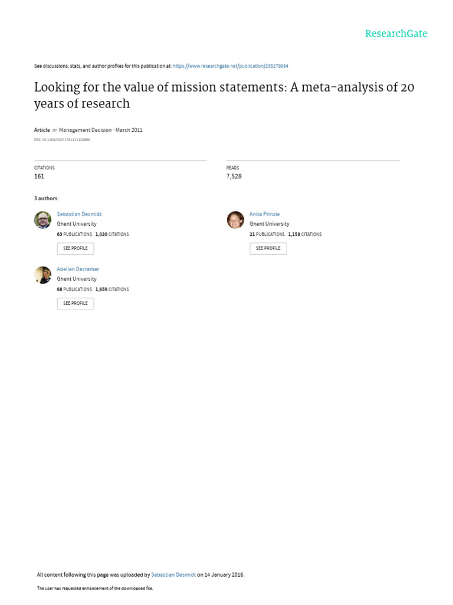Click Sebastian Desmidt author name link
Viewport: 453px width, 605px height.
coord(79,214)
